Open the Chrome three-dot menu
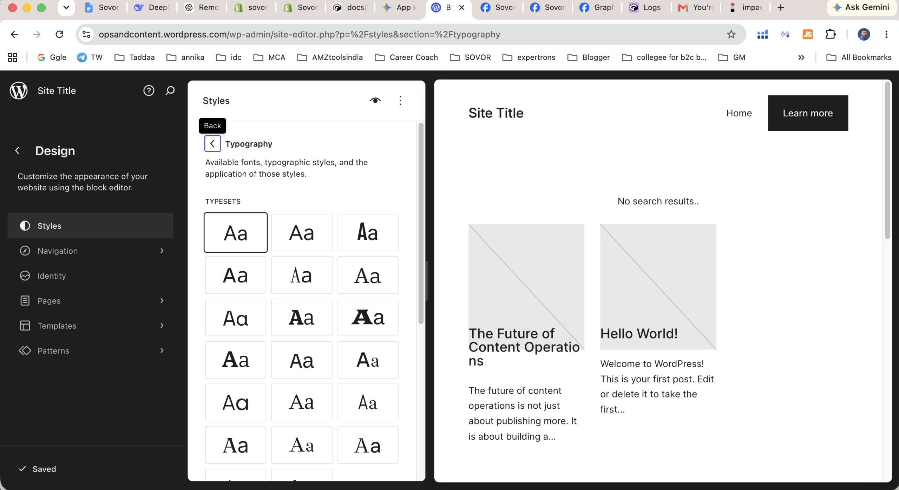The width and height of the screenshot is (899, 490). [x=886, y=34]
